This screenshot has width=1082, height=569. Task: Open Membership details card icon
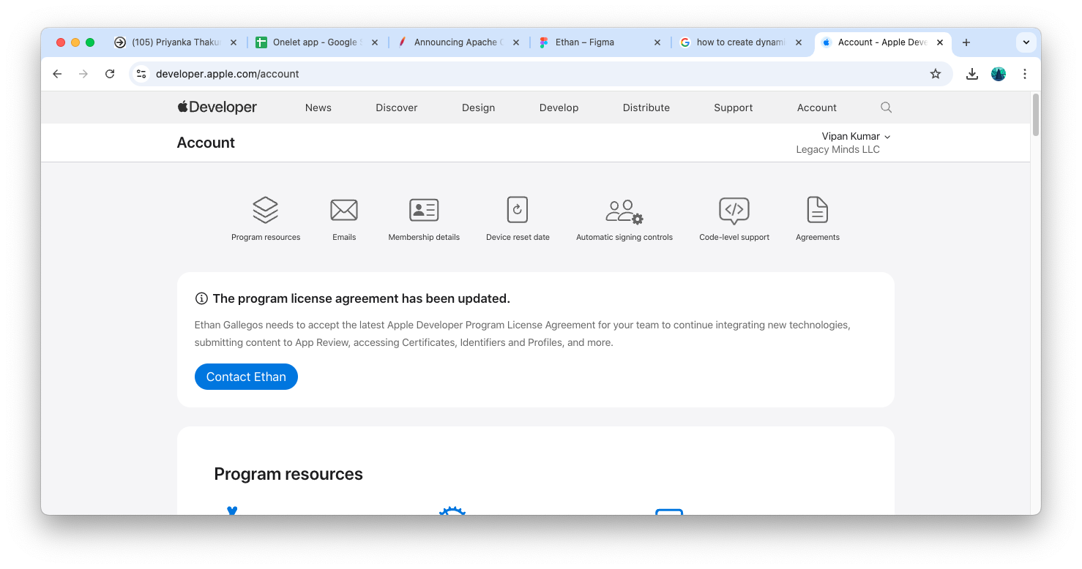click(x=424, y=210)
